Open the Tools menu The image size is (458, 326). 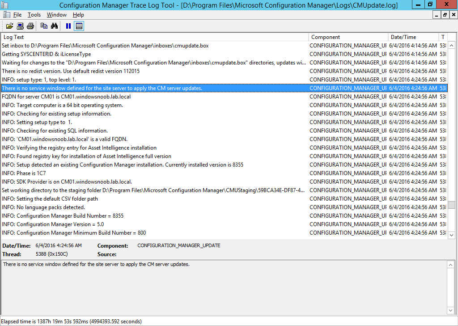coord(34,15)
